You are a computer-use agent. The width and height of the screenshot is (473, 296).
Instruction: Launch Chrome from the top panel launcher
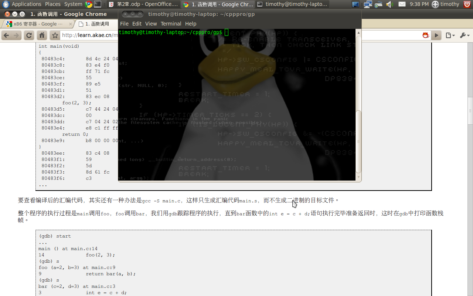[88, 4]
